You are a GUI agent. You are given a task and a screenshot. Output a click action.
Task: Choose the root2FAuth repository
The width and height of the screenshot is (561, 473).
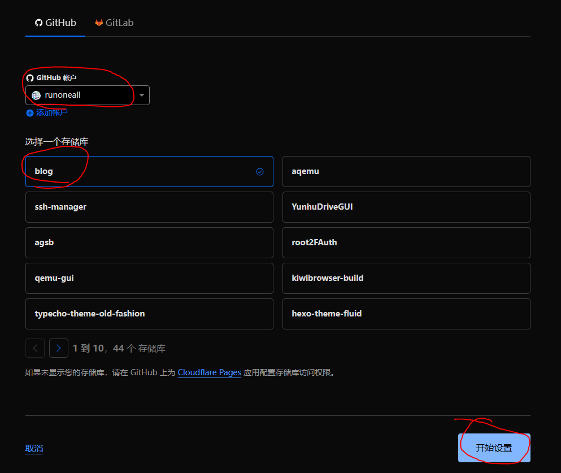tap(406, 242)
